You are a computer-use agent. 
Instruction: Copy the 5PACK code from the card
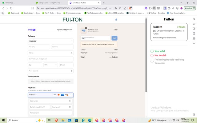point(181,27)
